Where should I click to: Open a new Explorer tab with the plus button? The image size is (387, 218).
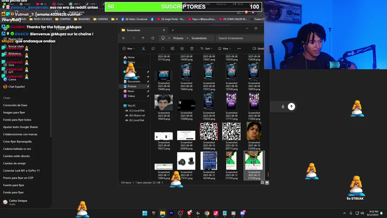tap(173, 30)
